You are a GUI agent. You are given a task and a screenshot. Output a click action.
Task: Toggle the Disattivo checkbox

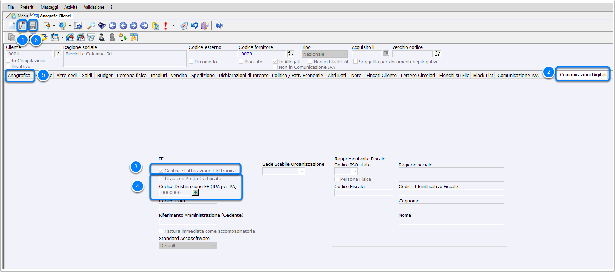8,66
